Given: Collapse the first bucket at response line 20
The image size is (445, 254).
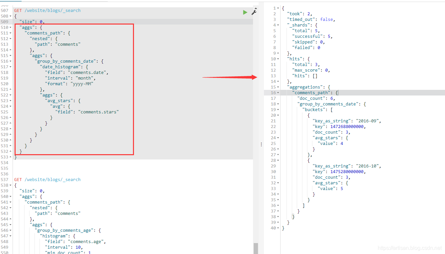Looking at the screenshot, I should (278, 115).
